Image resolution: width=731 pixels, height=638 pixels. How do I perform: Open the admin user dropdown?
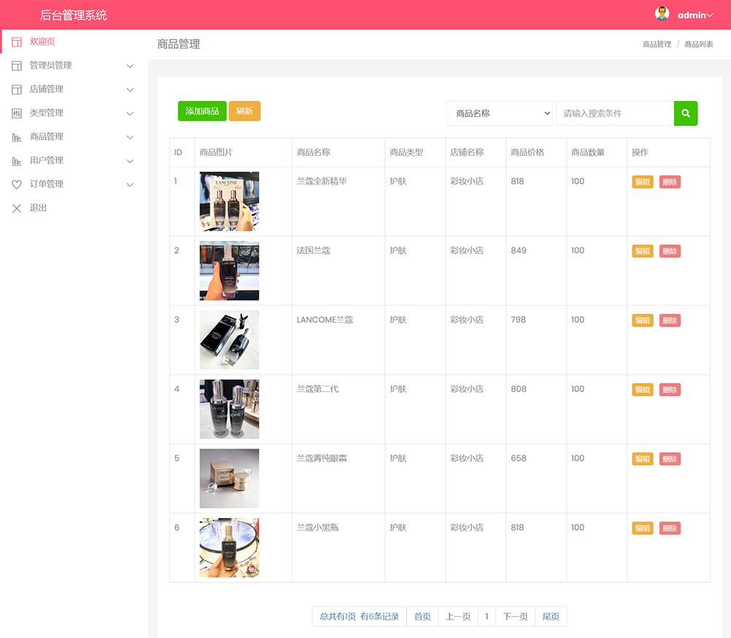pos(695,15)
